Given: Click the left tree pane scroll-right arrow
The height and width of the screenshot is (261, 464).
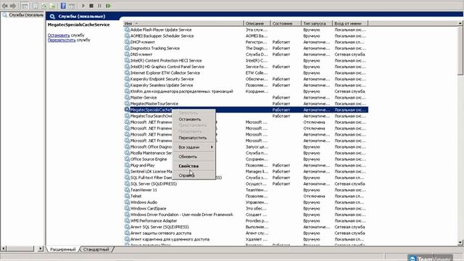Looking at the screenshot, I should tap(41, 249).
